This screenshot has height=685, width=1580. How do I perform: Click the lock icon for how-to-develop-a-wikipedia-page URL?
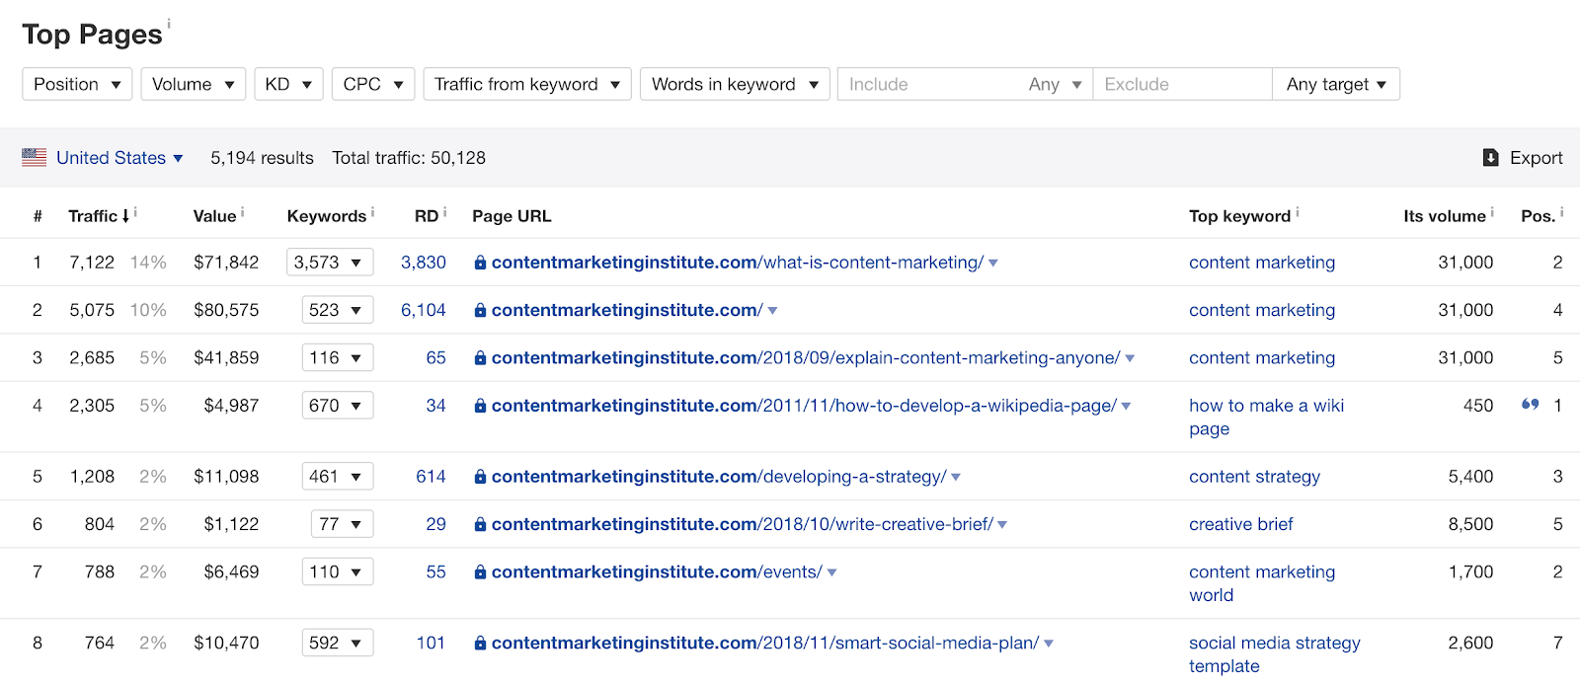(x=480, y=406)
